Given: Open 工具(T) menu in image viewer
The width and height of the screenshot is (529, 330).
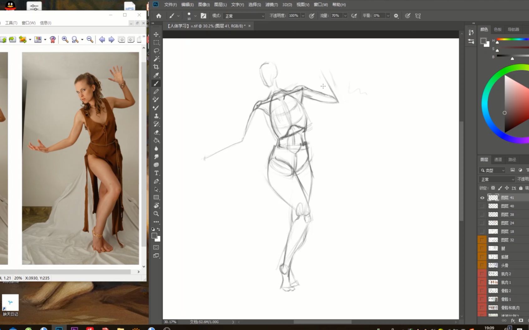Looking at the screenshot, I should (x=11, y=23).
